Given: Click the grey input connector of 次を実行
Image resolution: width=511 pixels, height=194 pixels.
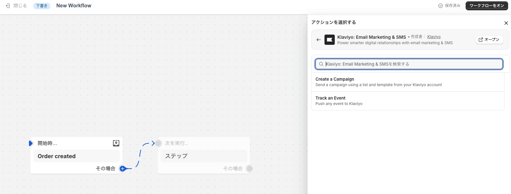Looking at the screenshot, I should 159,143.
